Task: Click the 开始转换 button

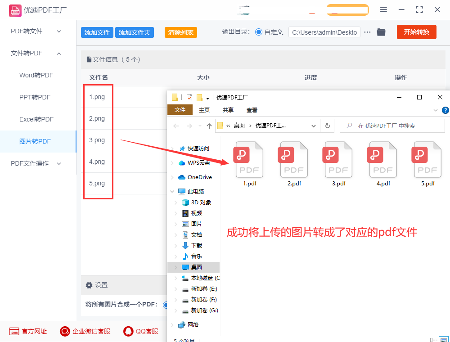Action: tap(416, 32)
